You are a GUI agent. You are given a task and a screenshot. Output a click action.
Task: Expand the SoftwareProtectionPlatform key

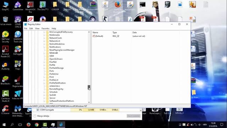[x=44, y=101]
